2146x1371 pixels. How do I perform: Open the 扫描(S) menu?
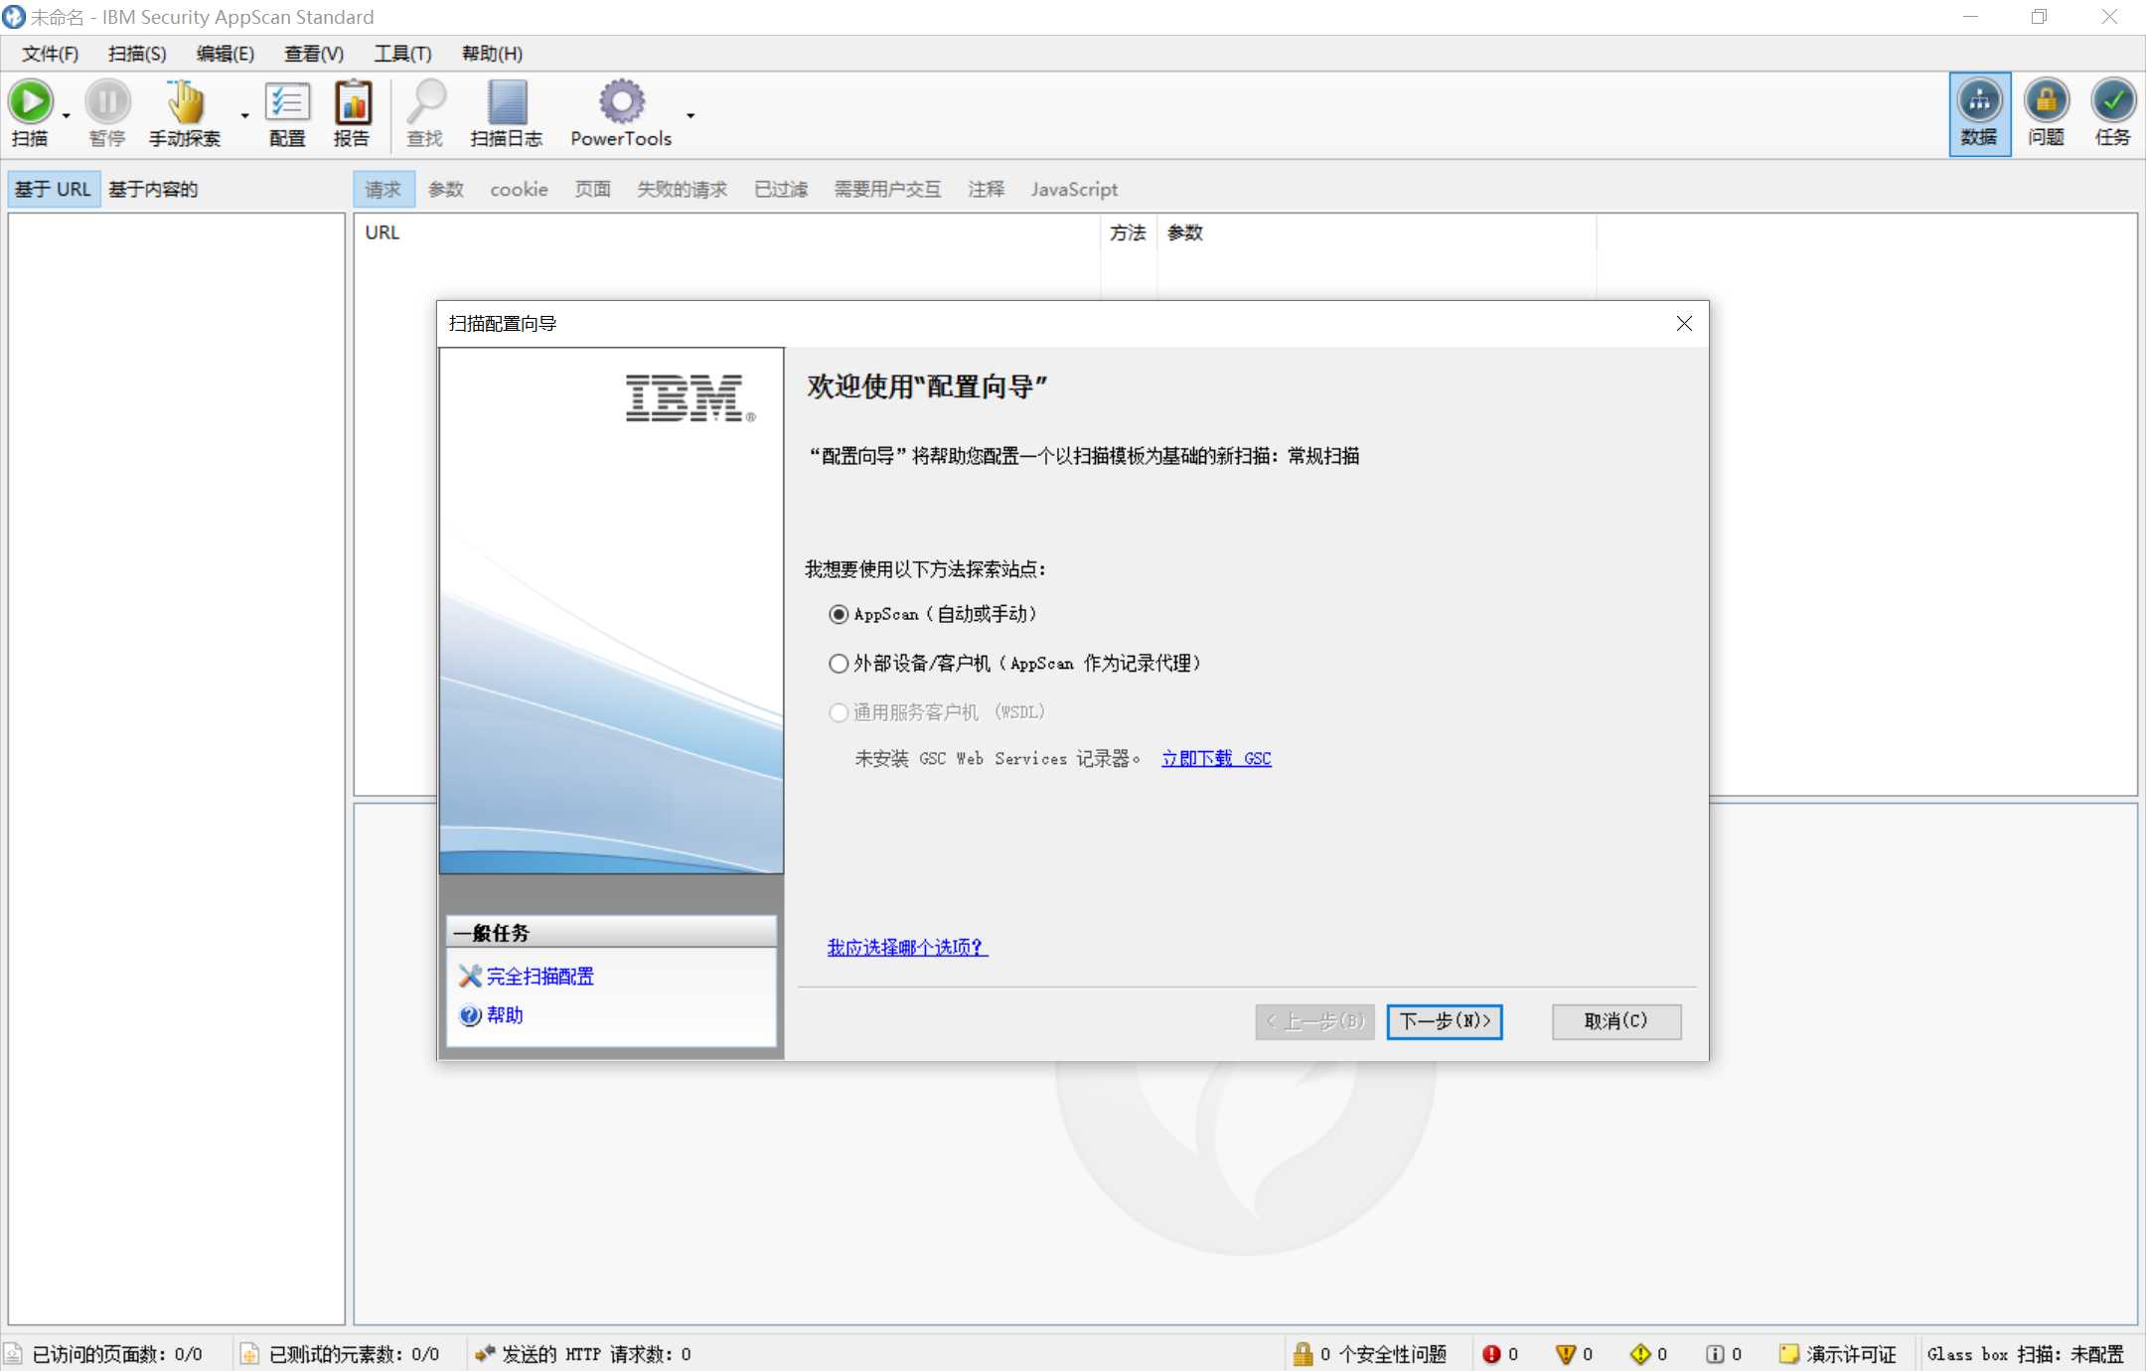click(137, 54)
